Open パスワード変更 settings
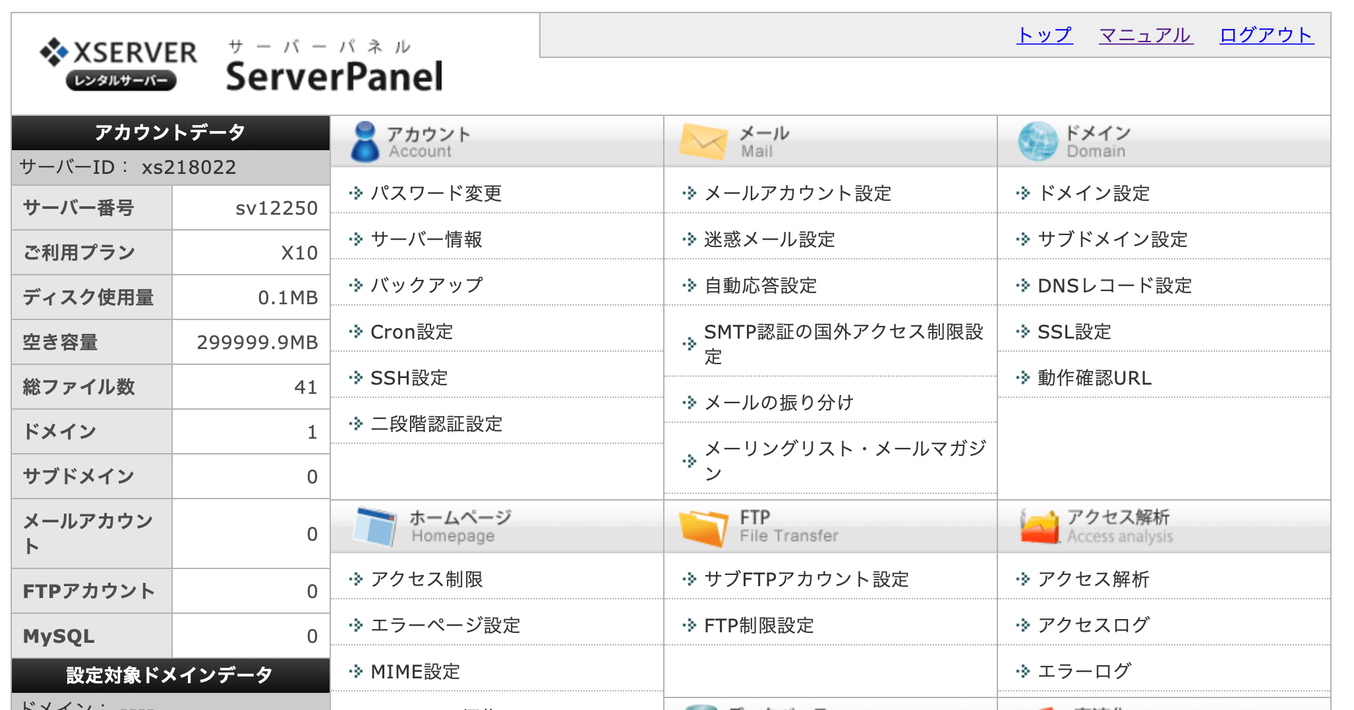The width and height of the screenshot is (1354, 710). [x=436, y=193]
